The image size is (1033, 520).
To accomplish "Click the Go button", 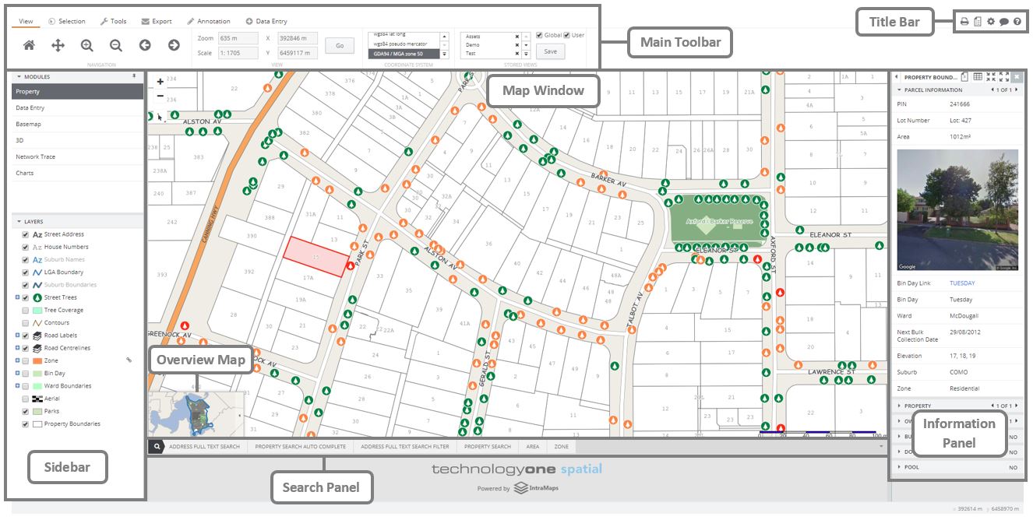I will 340,46.
